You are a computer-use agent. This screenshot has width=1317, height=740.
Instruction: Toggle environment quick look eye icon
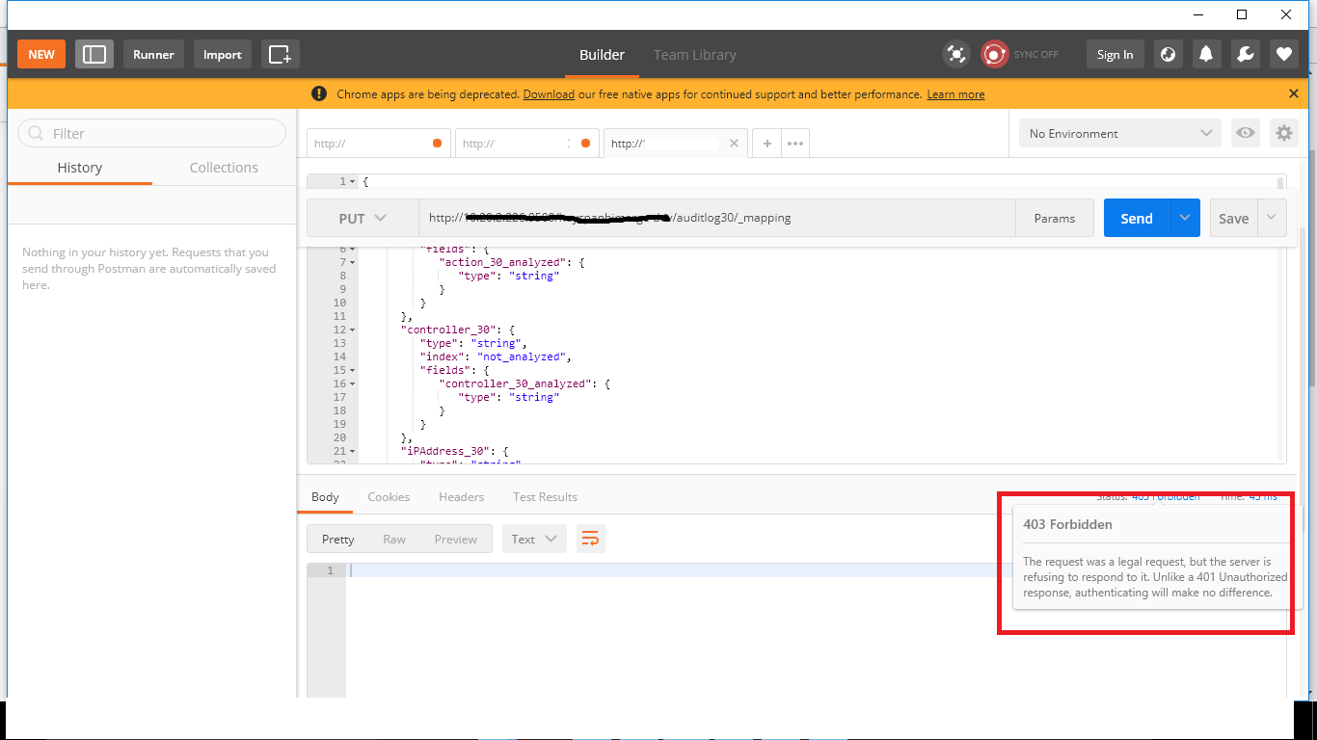1246,134
